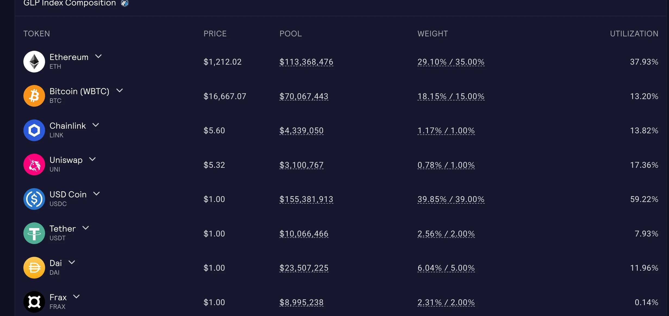Open the Tether dropdown chevron
This screenshot has width=669, height=316.
(86, 228)
